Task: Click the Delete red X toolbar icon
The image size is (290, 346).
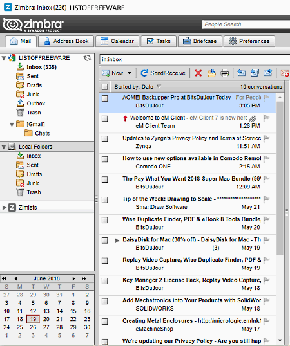Action: (198, 73)
